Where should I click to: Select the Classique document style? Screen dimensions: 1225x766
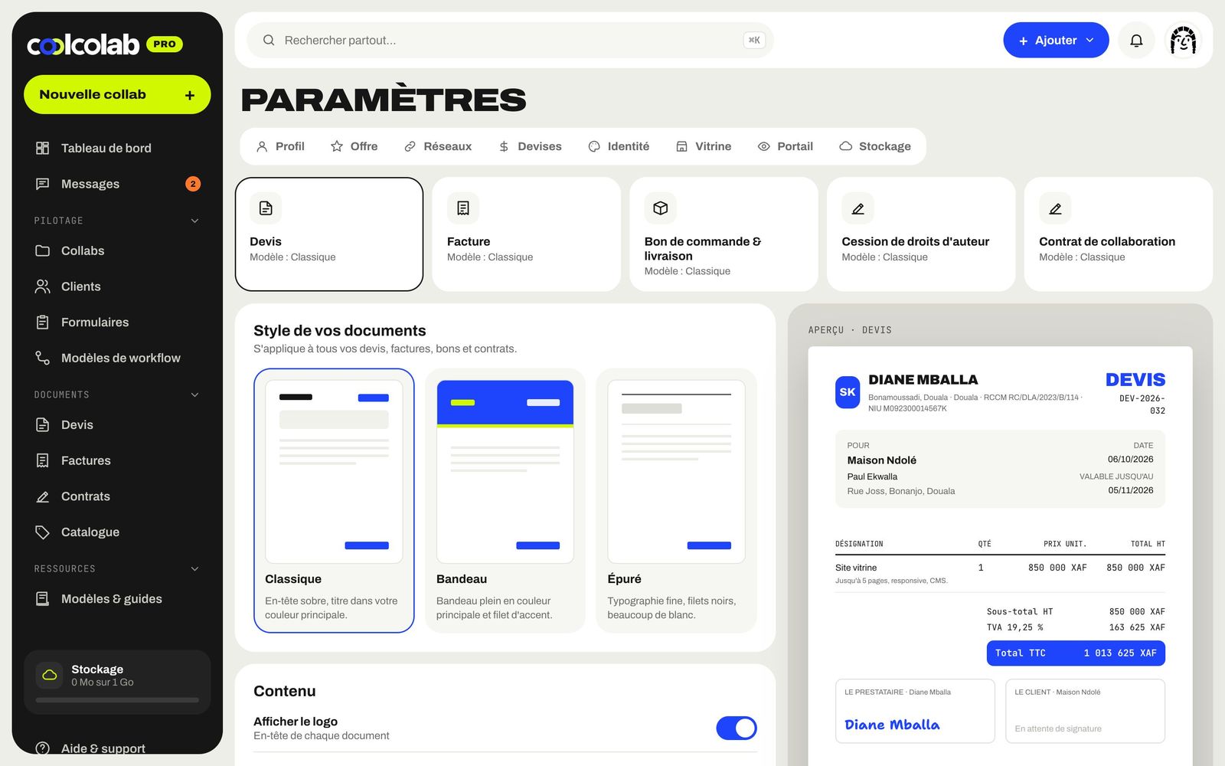(334, 501)
